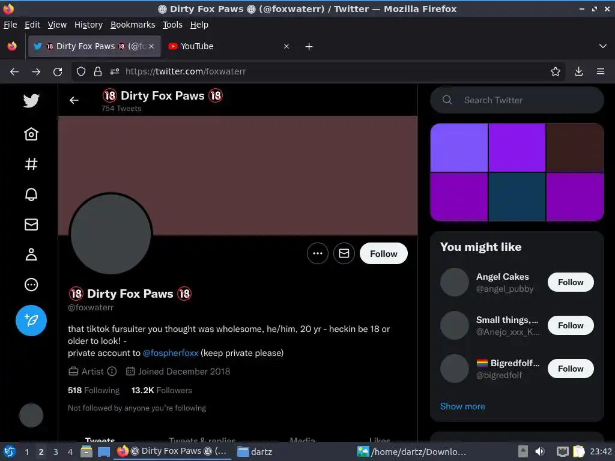The width and height of the screenshot is (615, 461).
Task: Click Show more under You might like
Action: pos(462,406)
